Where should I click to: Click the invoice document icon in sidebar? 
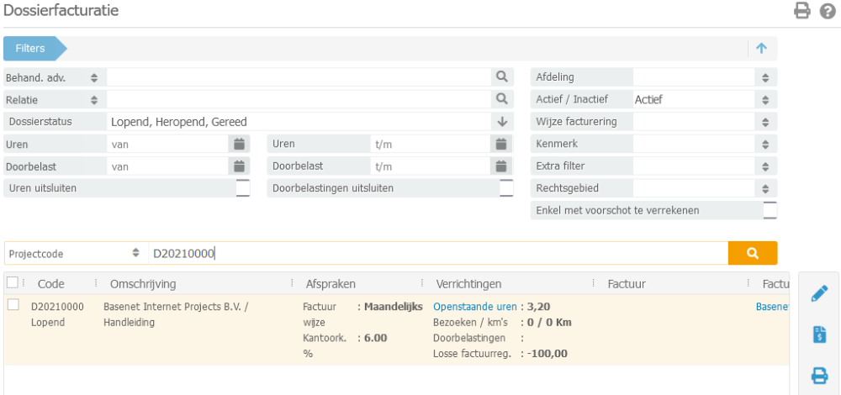[x=819, y=334]
